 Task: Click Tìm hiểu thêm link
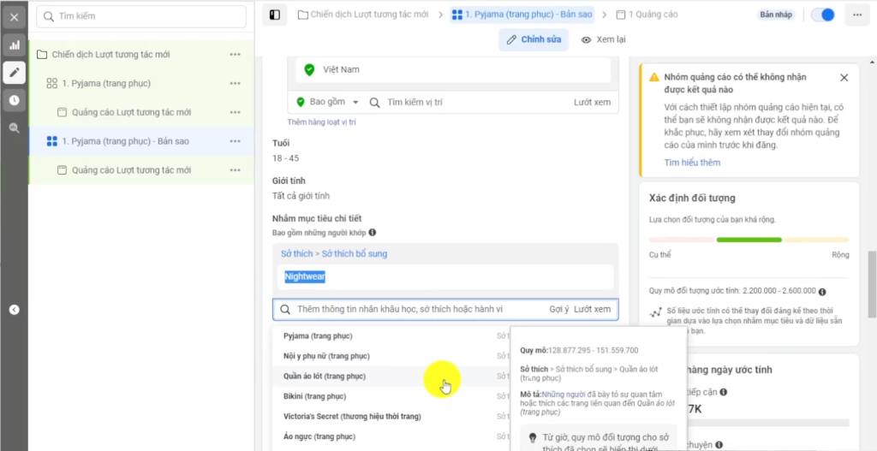[x=692, y=163]
